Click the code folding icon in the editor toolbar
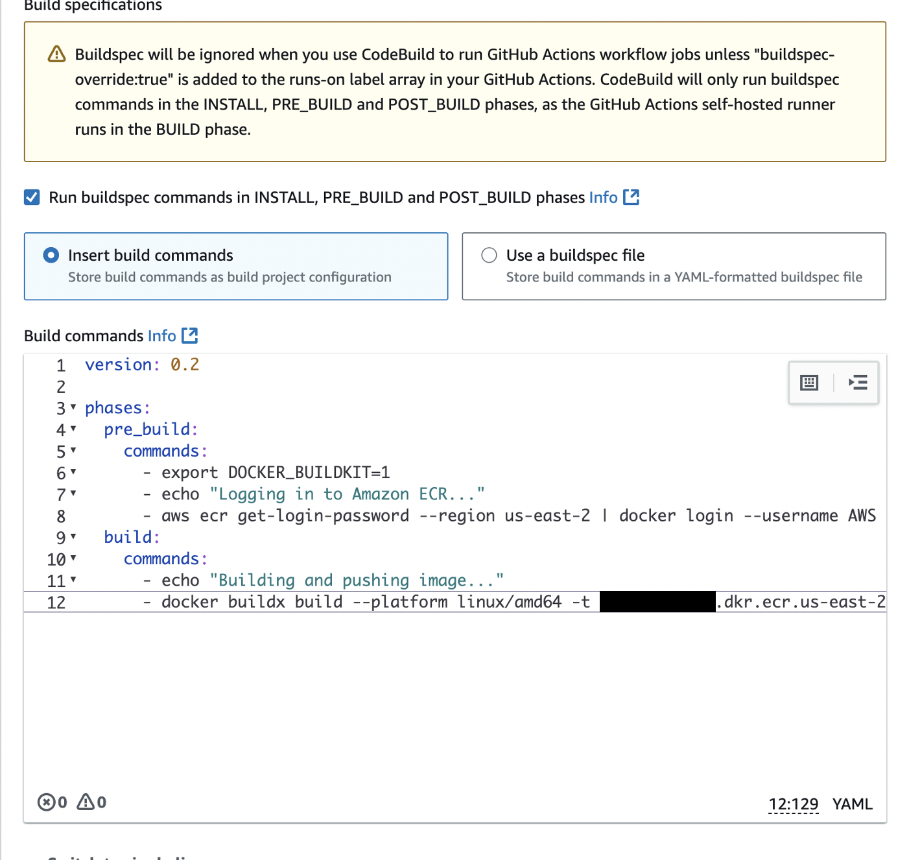This screenshot has height=860, width=909. [857, 383]
